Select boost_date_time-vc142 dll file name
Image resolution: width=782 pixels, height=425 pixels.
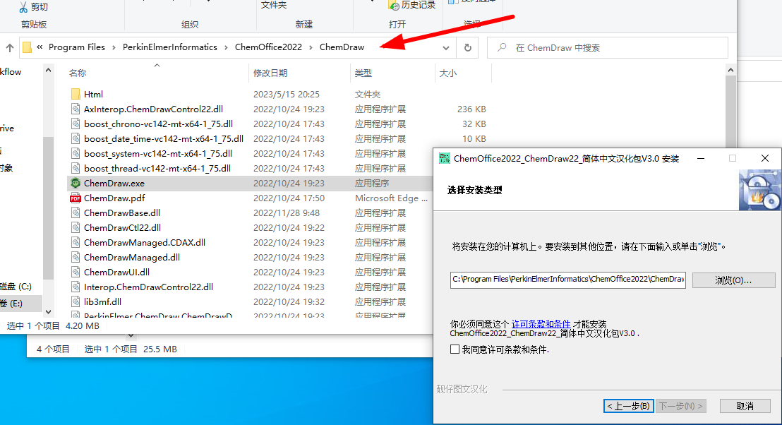pos(164,138)
